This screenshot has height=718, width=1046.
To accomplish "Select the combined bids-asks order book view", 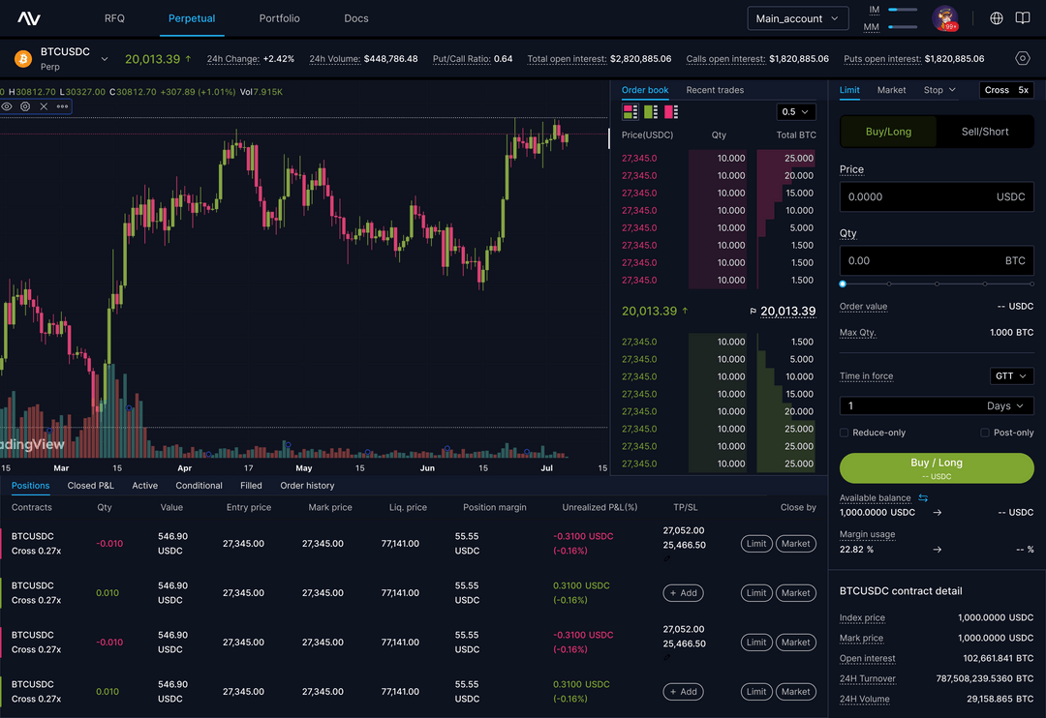I will pyautogui.click(x=630, y=111).
